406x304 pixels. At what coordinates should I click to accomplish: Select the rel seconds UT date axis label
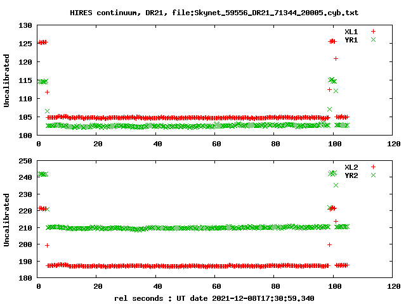(x=214, y=298)
